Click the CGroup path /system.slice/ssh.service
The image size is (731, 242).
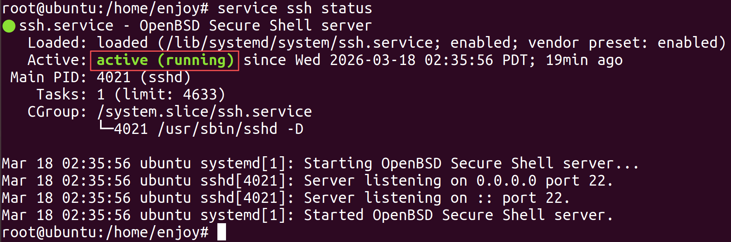(x=204, y=112)
